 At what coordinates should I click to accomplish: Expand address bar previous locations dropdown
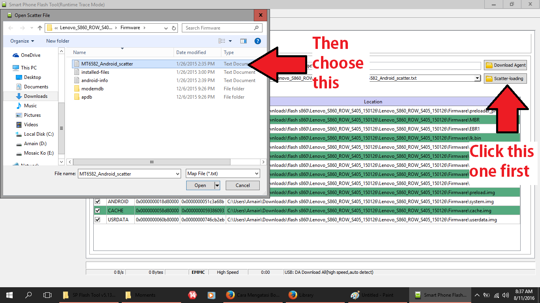tap(166, 28)
